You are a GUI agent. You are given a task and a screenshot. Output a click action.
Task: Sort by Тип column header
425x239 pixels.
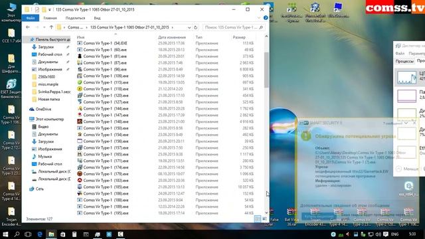pos(199,37)
